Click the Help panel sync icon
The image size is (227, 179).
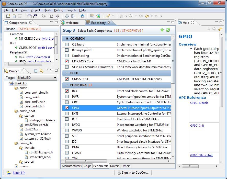[220, 29]
